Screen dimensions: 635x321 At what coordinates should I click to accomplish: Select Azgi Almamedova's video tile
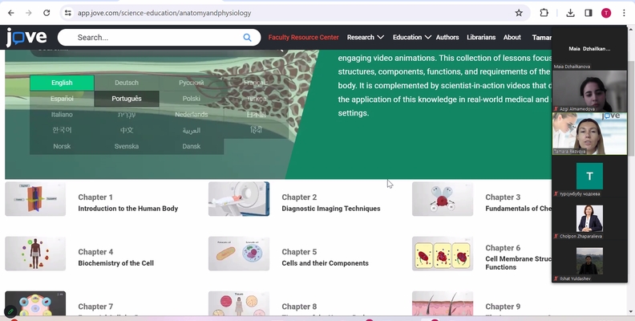589,91
